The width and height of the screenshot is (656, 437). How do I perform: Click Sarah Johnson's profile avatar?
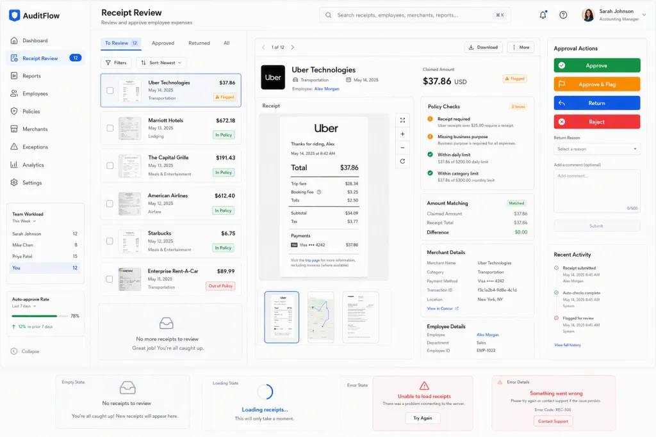click(x=588, y=15)
